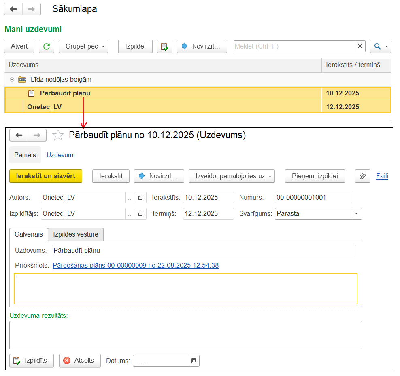Screen dimensions: 400x376
Task: Open the Izpildītājs selection with ellipsis button
Action: point(130,214)
